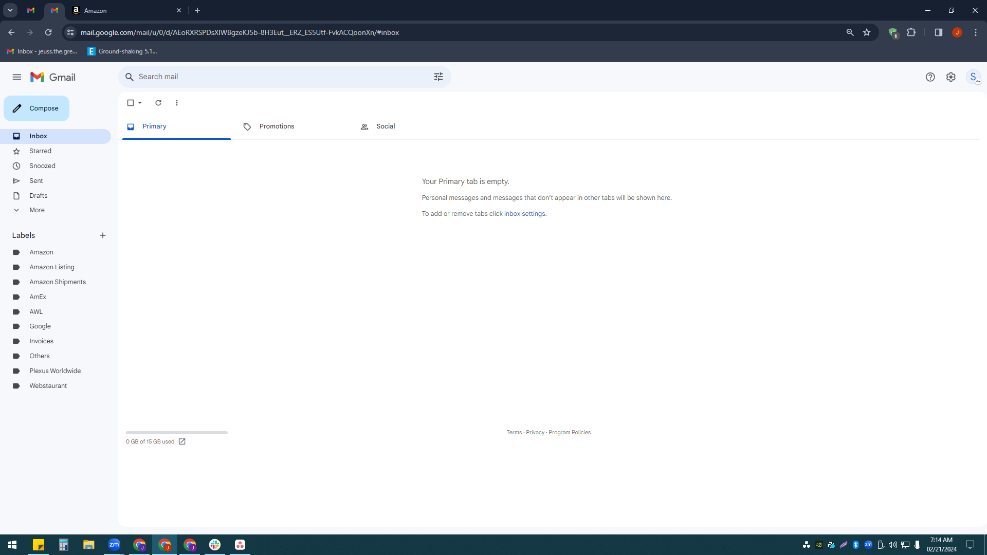Go back with the browser back arrow
The image size is (987, 555).
point(11,32)
